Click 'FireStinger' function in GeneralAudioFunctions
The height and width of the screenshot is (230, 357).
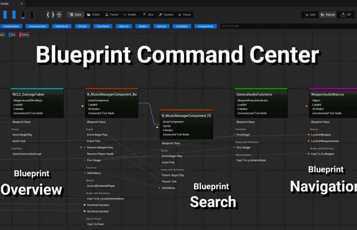click(x=243, y=135)
